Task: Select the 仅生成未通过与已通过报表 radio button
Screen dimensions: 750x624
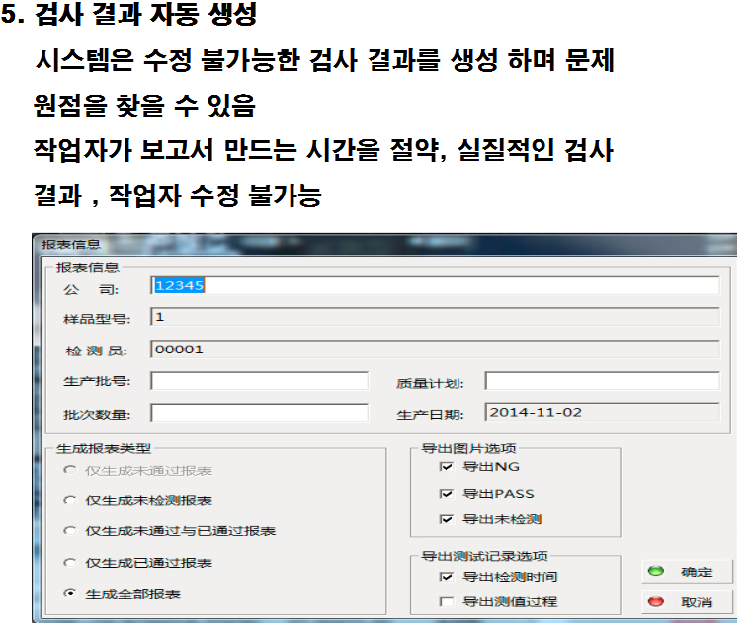Action: click(70, 531)
